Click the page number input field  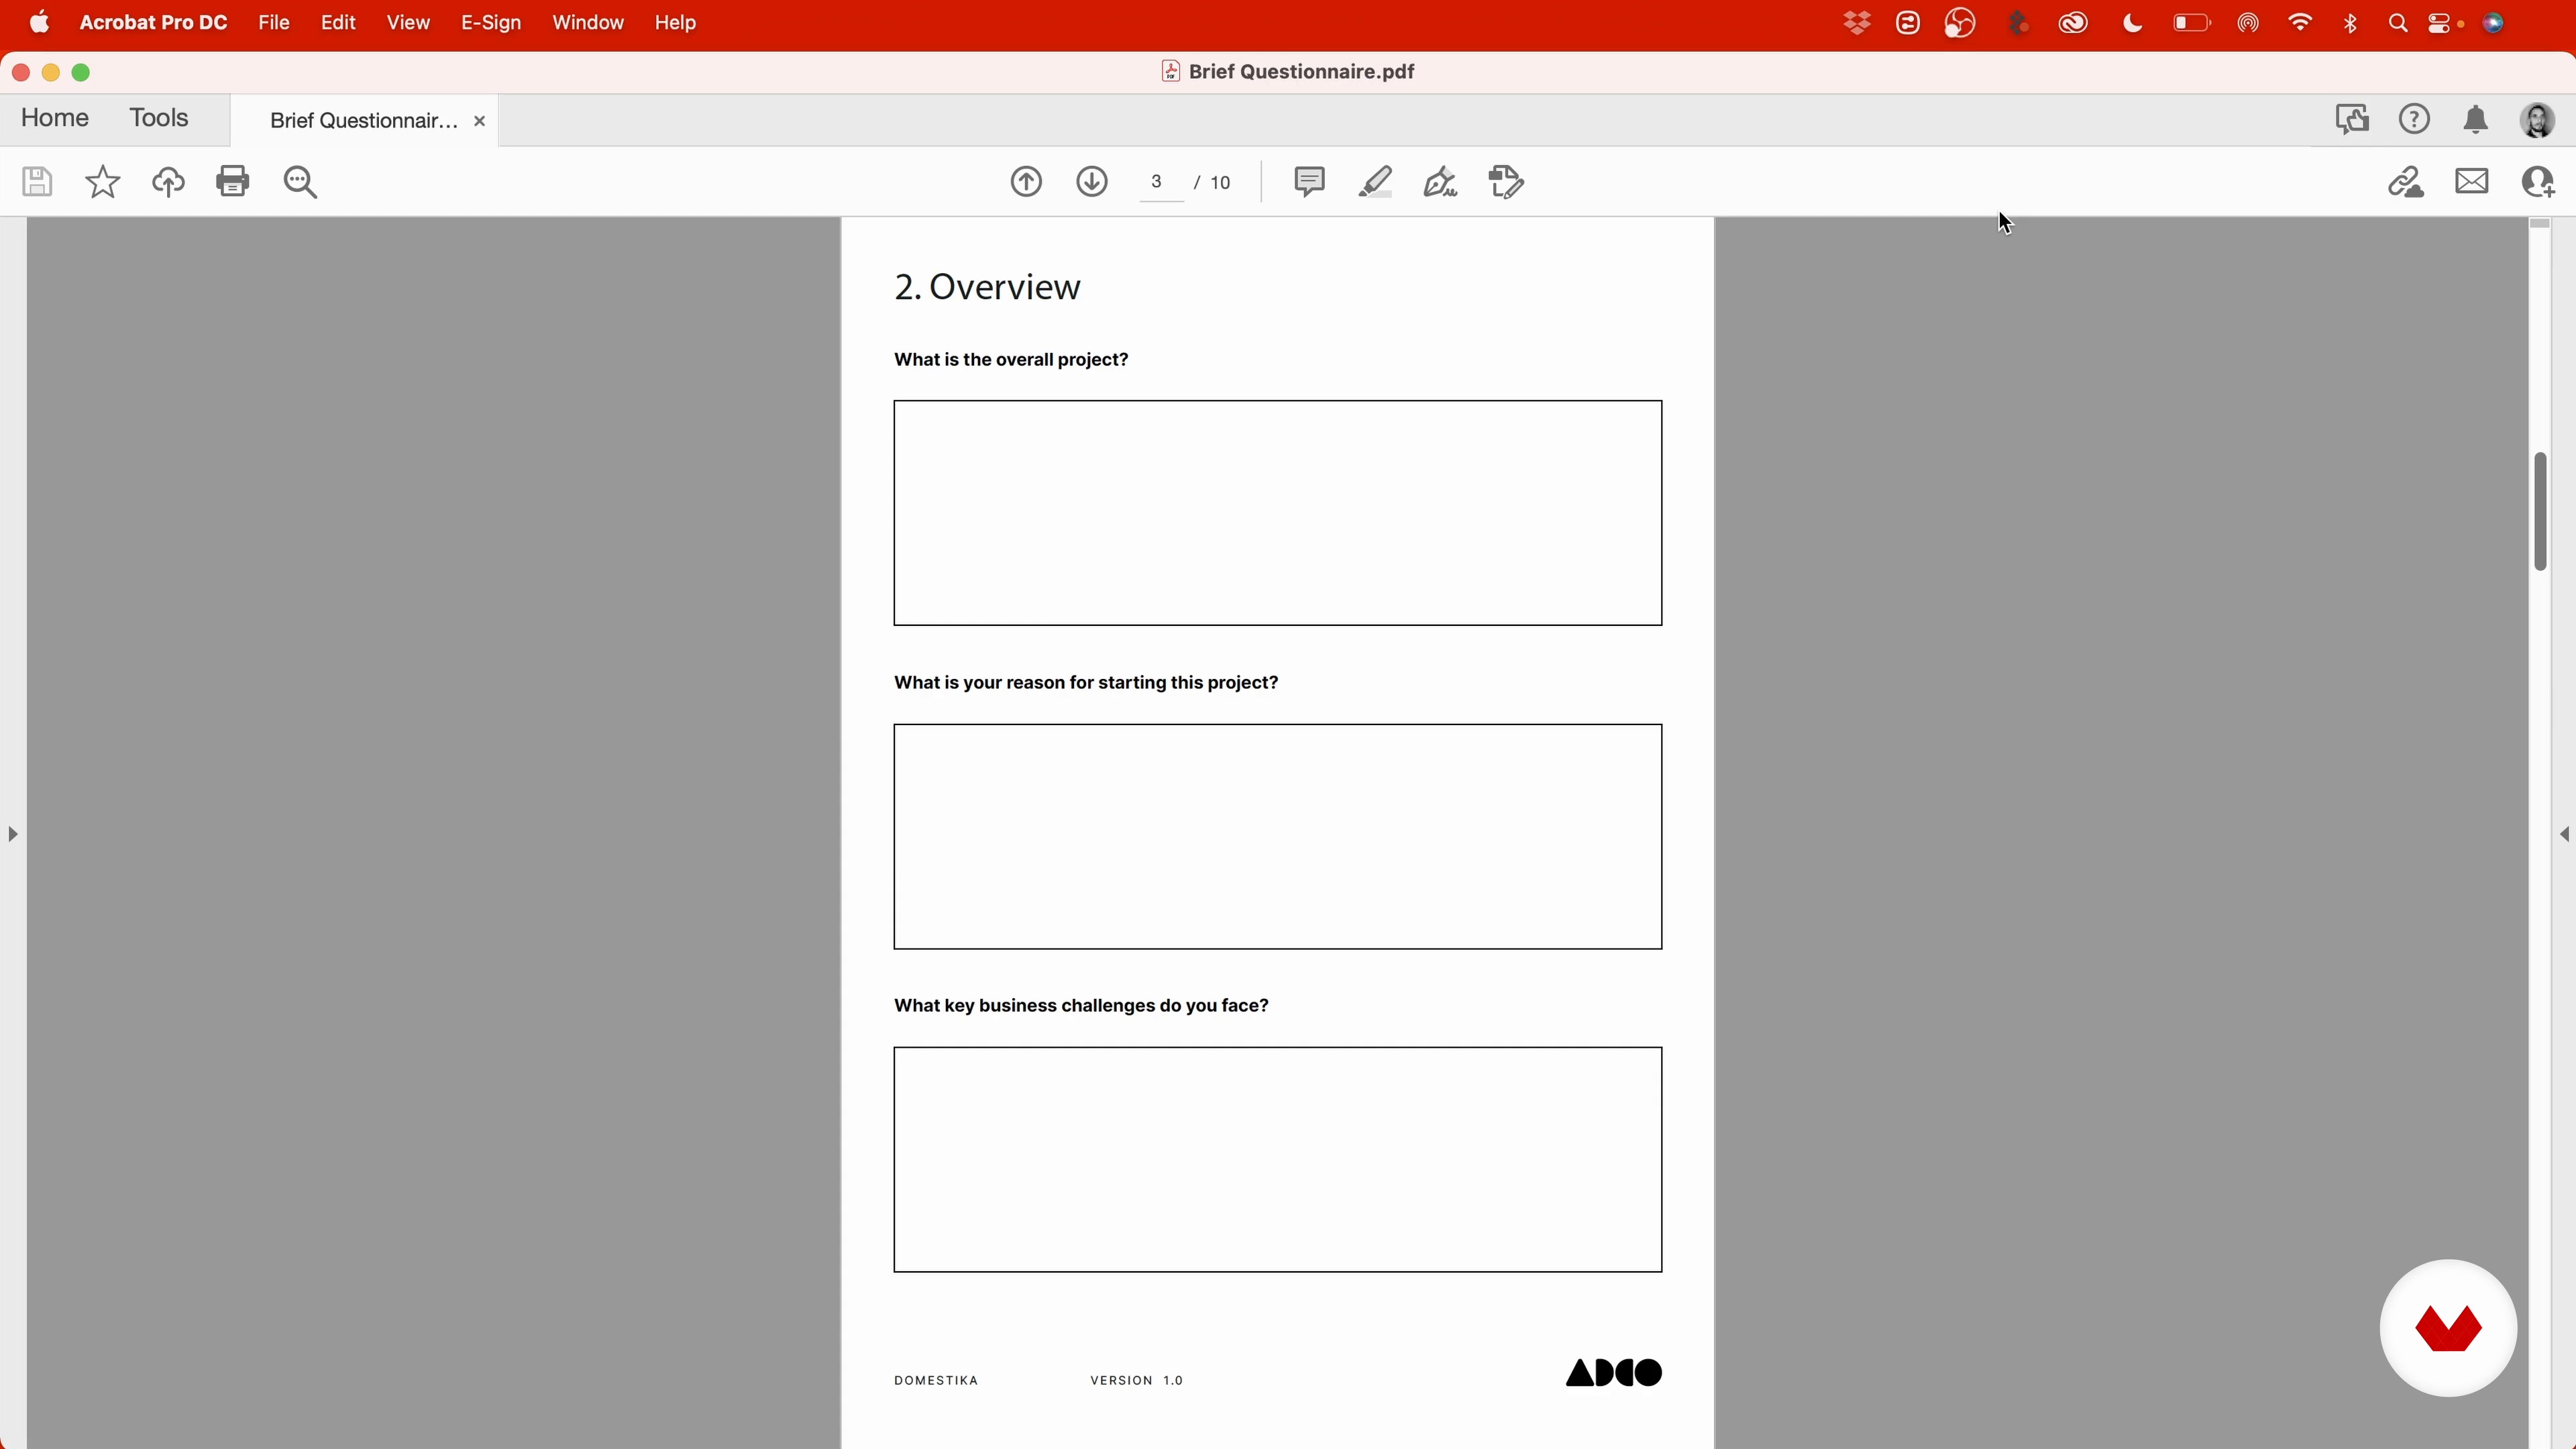pos(1158,182)
